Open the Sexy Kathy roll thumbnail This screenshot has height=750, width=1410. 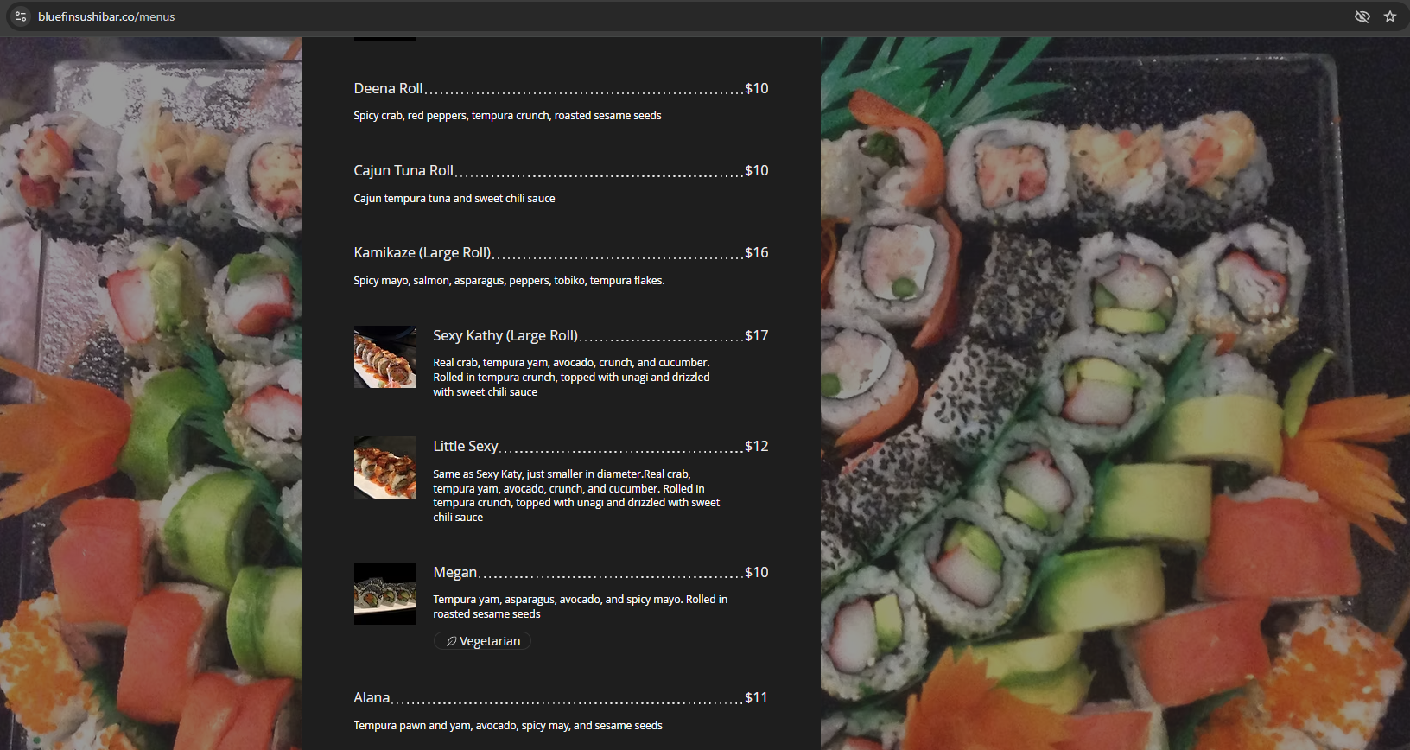coord(385,357)
